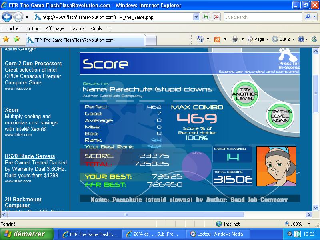The height and width of the screenshot is (240, 320).
Task: Expand the address bar URL dropdown
Action: pyautogui.click(x=196, y=17)
